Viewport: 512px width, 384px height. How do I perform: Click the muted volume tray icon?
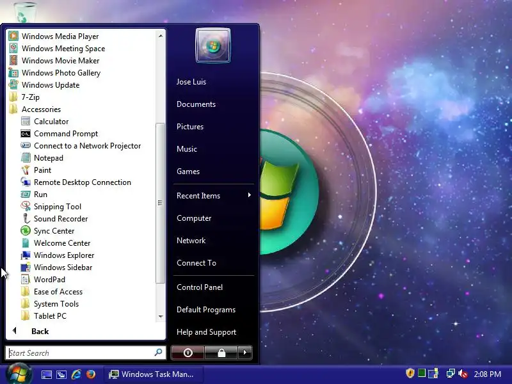pos(463,374)
